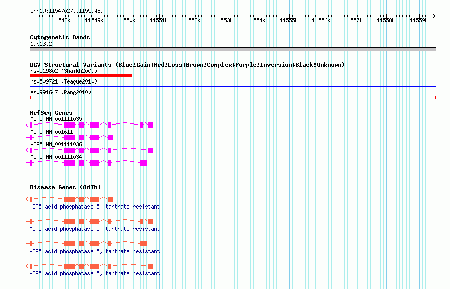This screenshot has width=450, height=289.
Task: Open fourth OMIM ACP5 acid phosphatase link
Action: (x=95, y=273)
